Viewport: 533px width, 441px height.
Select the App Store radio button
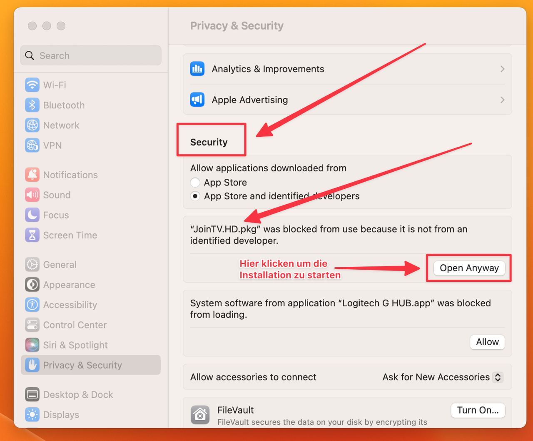195,183
